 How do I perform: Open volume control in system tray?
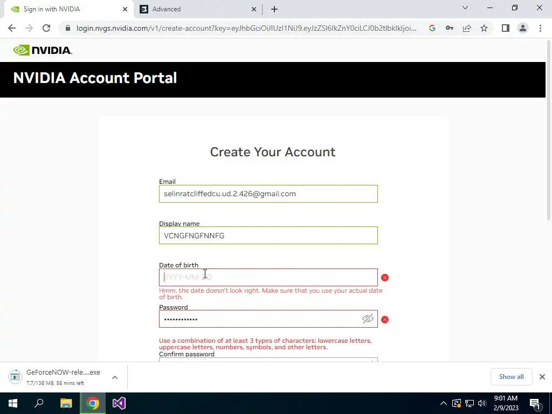pyautogui.click(x=482, y=403)
